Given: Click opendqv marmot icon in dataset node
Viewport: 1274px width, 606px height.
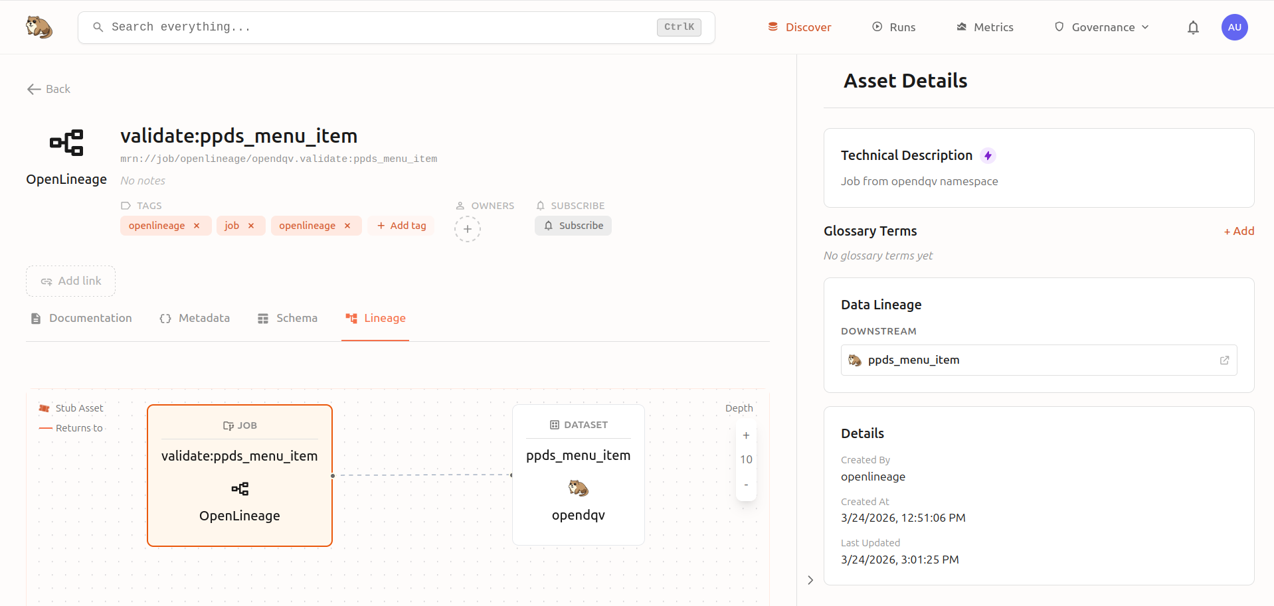Looking at the screenshot, I should coord(579,488).
